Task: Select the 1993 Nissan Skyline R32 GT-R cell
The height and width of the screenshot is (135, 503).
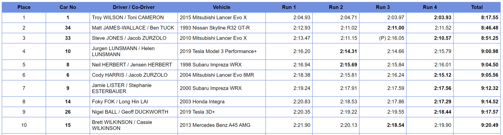Action: pos(222,28)
